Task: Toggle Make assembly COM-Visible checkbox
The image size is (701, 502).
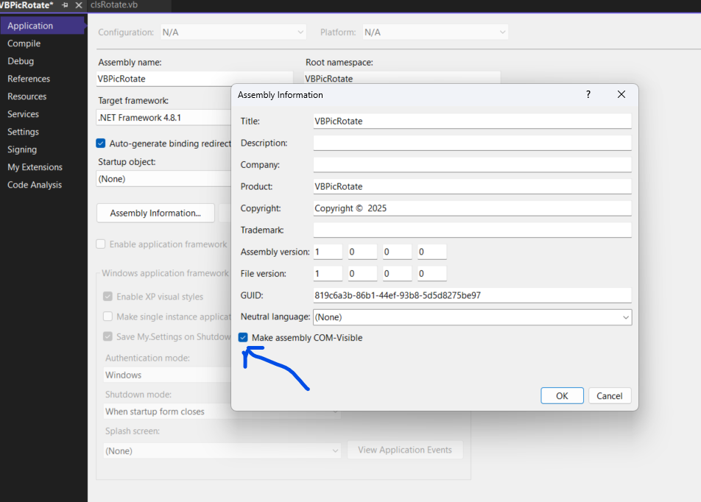Action: tap(243, 338)
